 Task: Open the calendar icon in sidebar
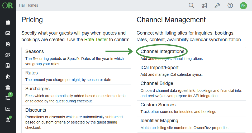click(8, 22)
